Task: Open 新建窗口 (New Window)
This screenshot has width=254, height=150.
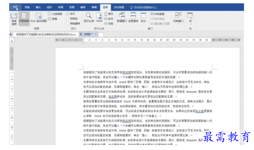Action: [x=122, y=17]
